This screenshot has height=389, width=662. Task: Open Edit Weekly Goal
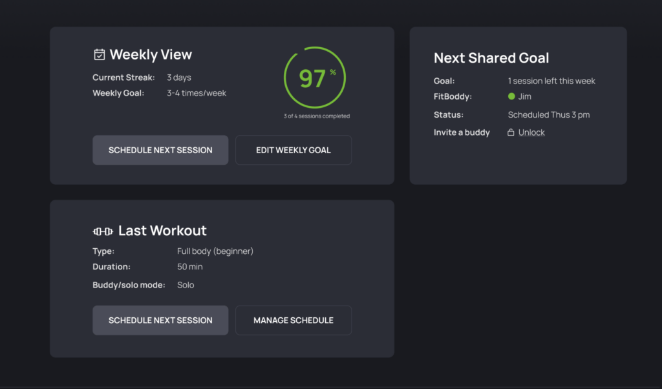point(293,150)
